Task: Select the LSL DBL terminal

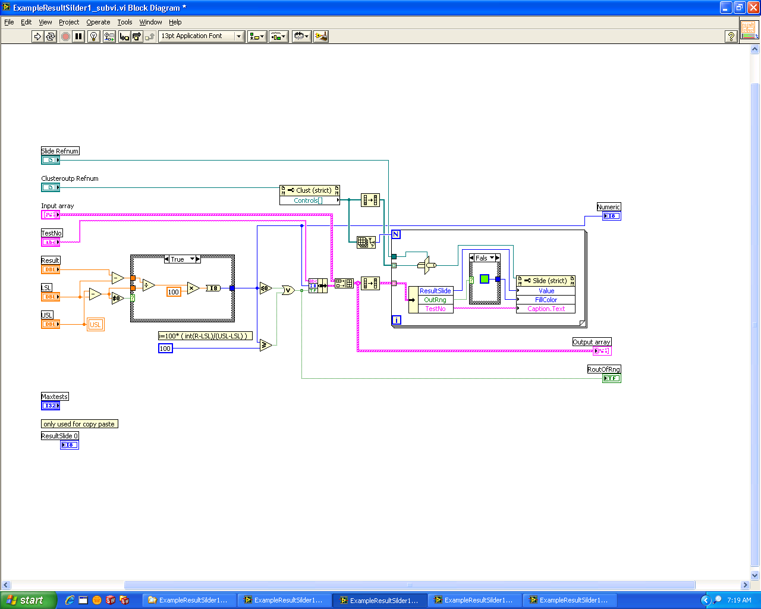Action: pos(51,297)
